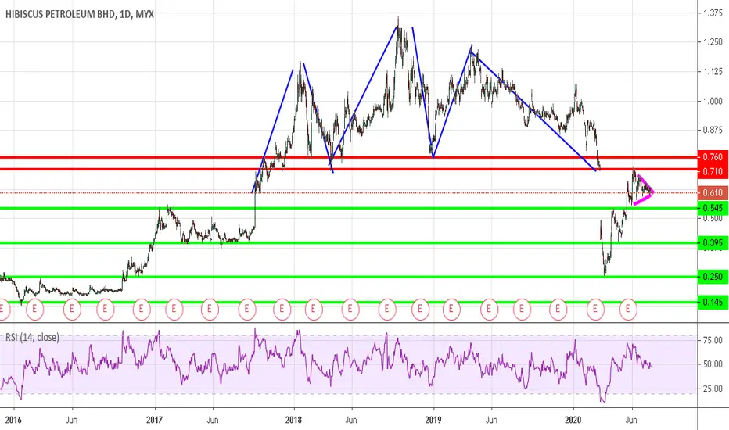Click the 2019 label on time axis
Screen dimensions: 729x430
tap(433, 421)
